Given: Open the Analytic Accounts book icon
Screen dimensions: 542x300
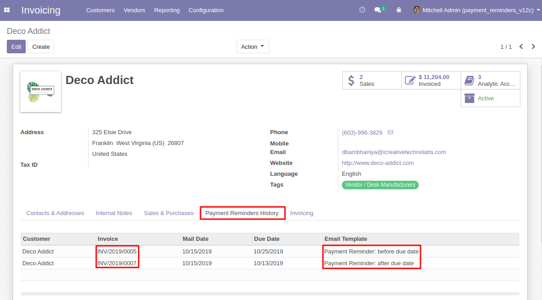Looking at the screenshot, I should click(470, 80).
